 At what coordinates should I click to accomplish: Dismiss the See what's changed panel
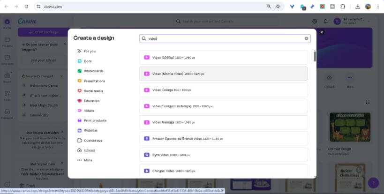(62, 76)
